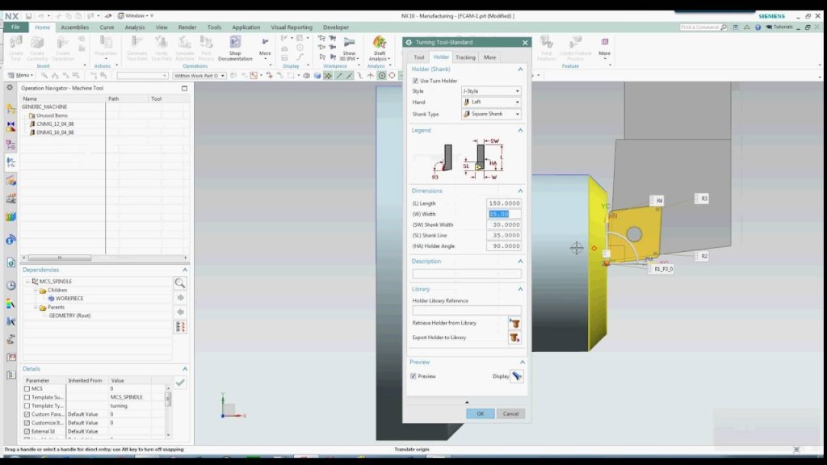Screen dimensions: 827x465
Task: Click the blue Help question mark icon
Action: [758, 27]
